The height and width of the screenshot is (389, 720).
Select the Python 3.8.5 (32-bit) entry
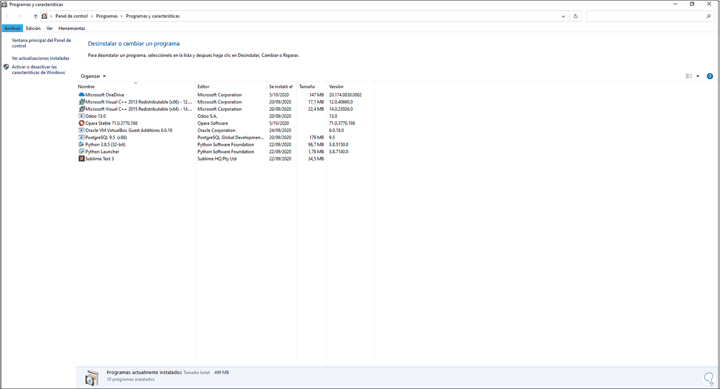106,144
